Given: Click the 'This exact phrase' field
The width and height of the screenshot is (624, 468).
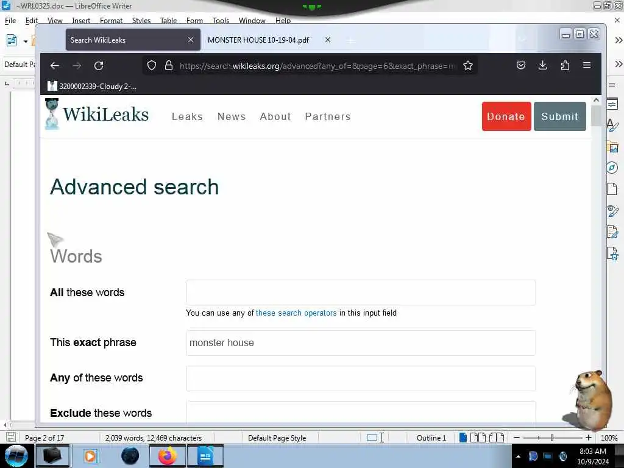Looking at the screenshot, I should [361, 342].
